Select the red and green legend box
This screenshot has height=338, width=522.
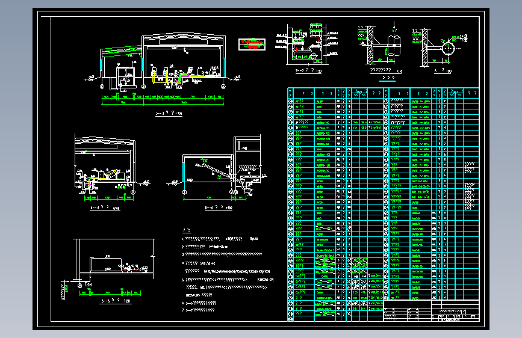252,45
